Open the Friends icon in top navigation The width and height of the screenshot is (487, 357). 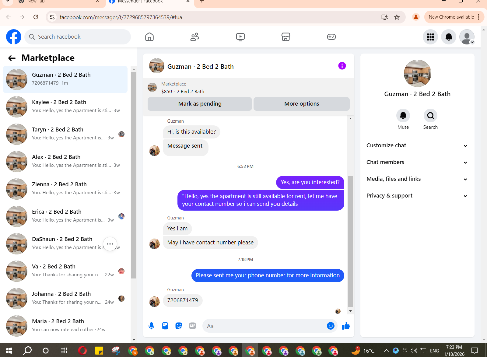(195, 37)
